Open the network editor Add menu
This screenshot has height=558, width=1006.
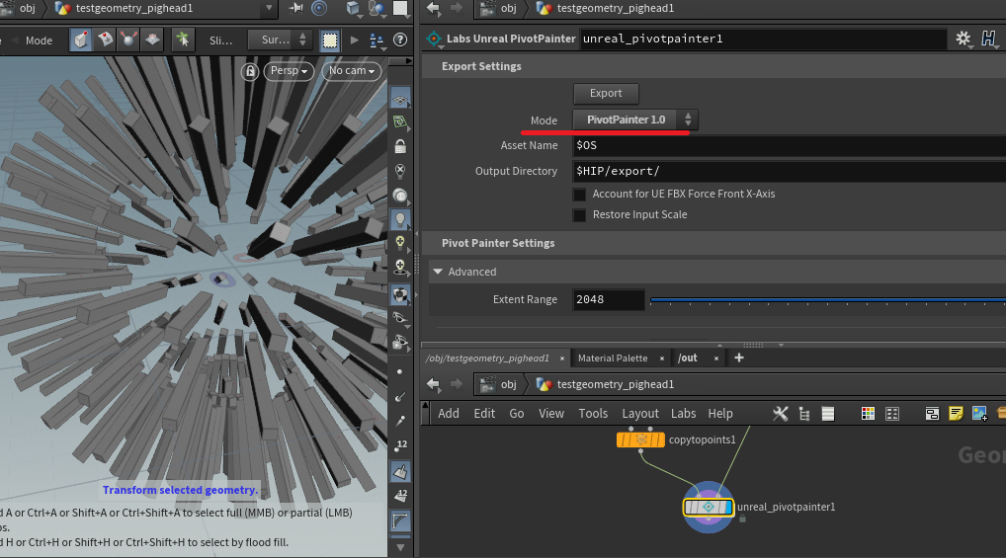pos(449,414)
